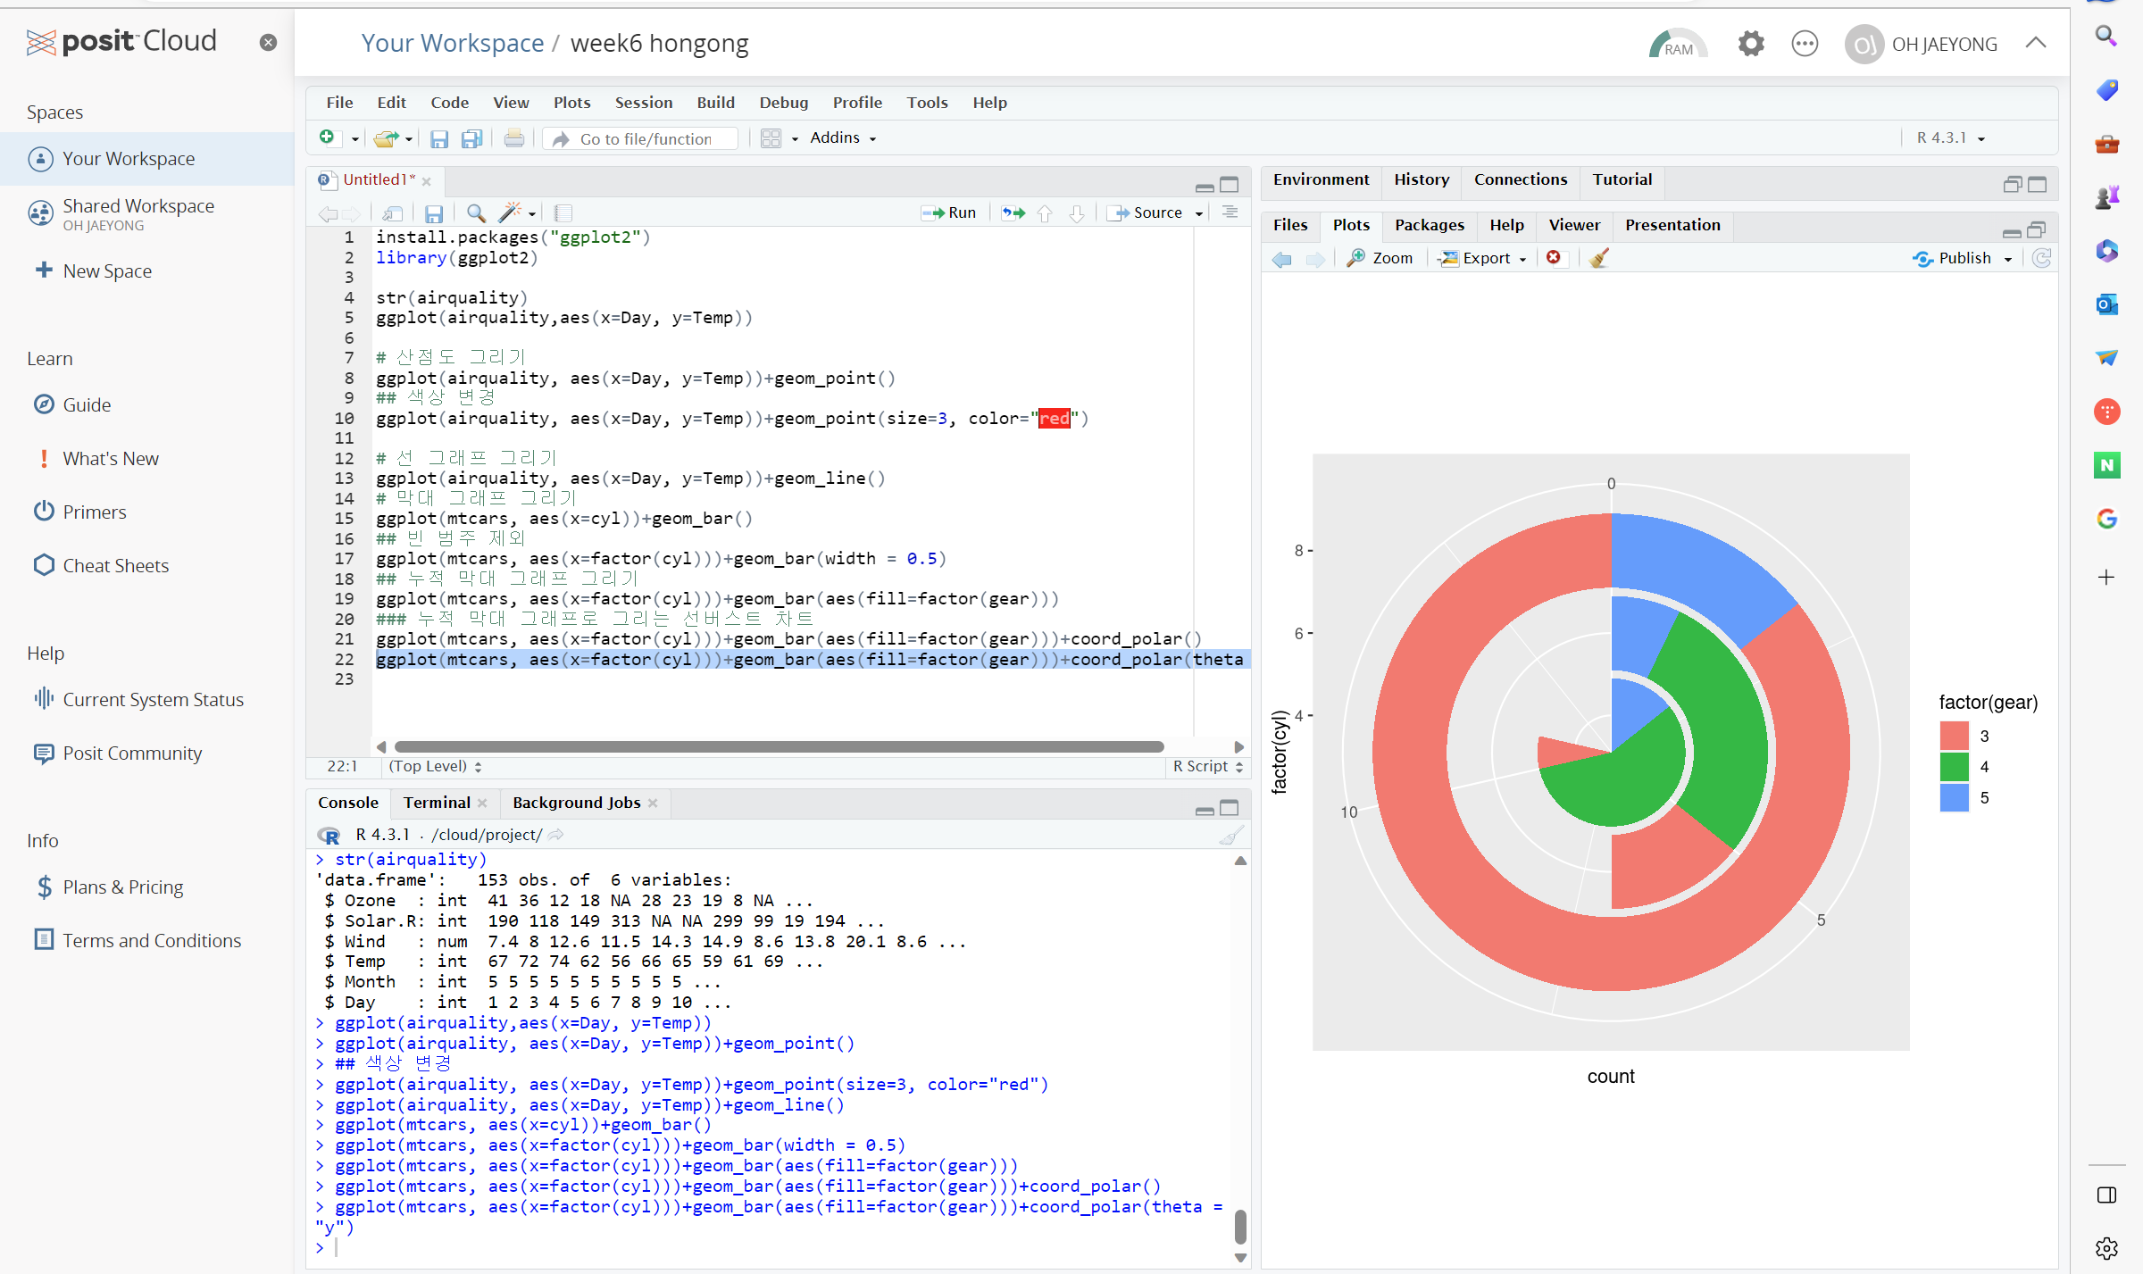Click the Save current document icon in editor toolbar
Viewport: 2143px width, 1274px height.
point(434,213)
